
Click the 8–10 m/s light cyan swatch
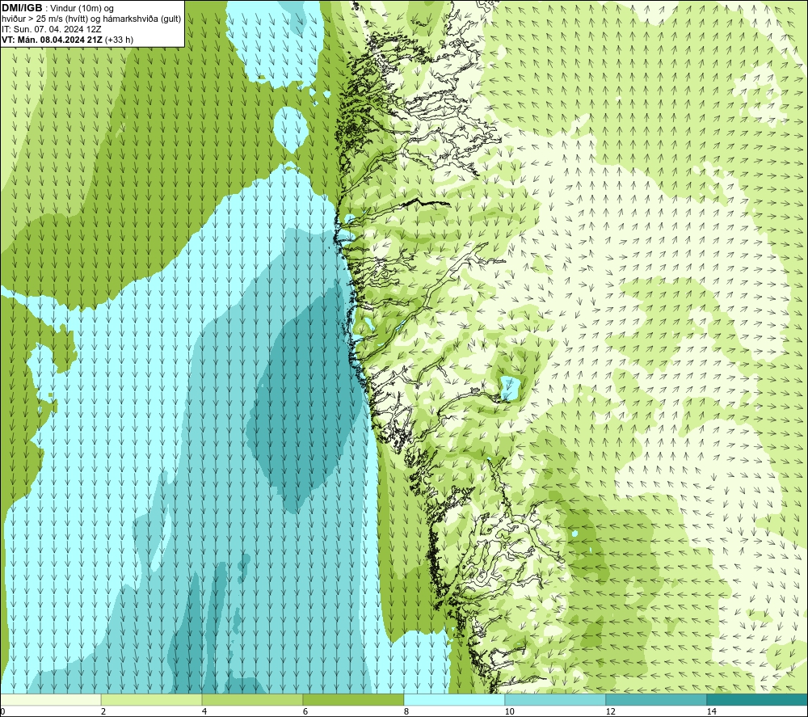(454, 699)
